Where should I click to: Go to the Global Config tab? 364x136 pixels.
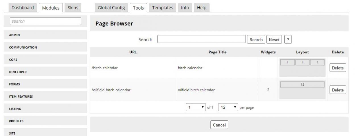click(x=111, y=8)
